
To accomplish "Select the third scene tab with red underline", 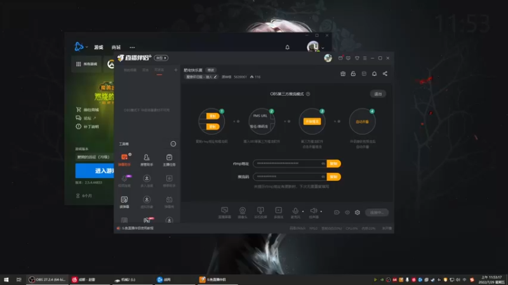I will click(x=159, y=70).
